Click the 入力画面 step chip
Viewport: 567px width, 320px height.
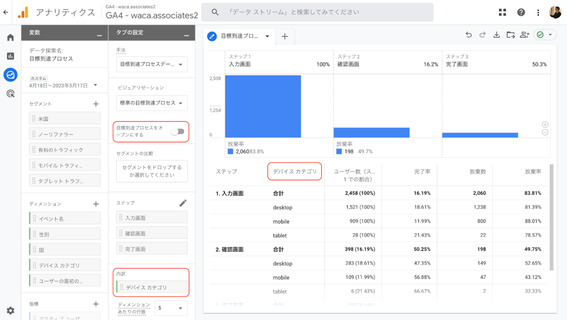click(x=152, y=217)
